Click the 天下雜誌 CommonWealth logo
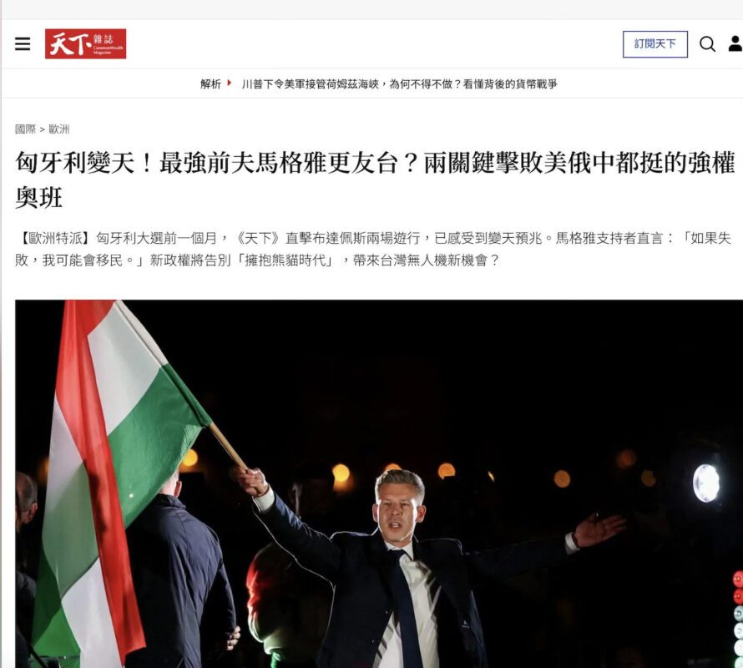Viewport: 743px width, 668px height. pyautogui.click(x=85, y=43)
